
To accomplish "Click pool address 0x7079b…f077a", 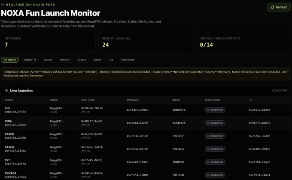I will coord(92,108).
